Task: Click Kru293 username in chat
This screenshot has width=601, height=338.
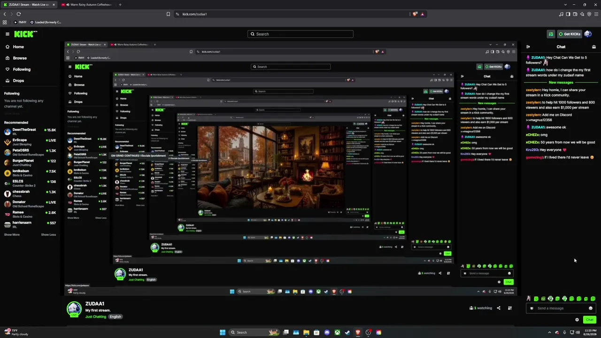Action: click(532, 150)
